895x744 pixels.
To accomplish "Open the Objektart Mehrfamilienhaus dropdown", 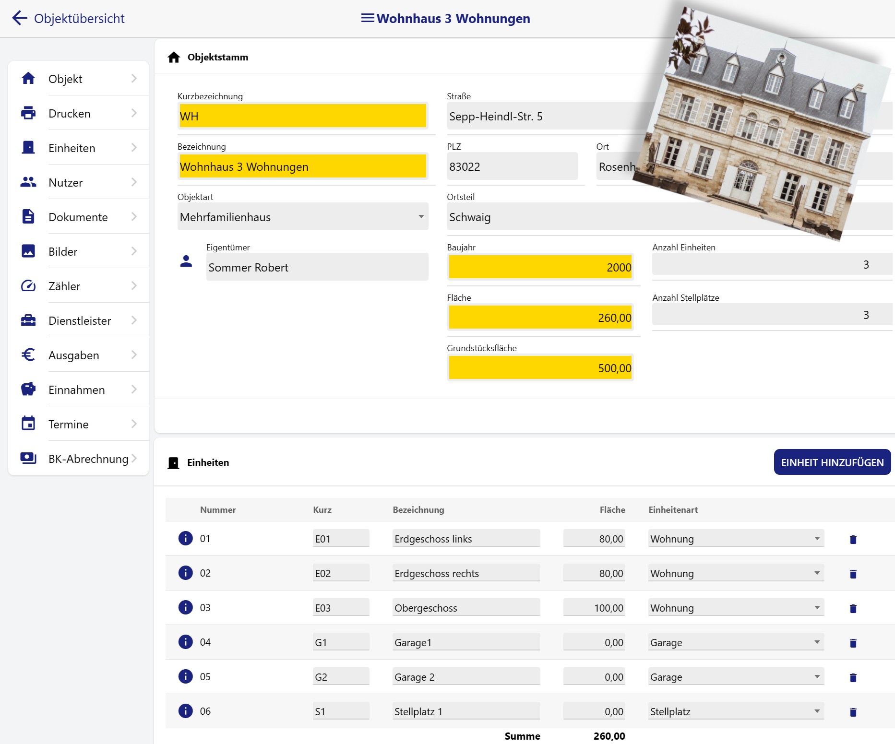I will point(303,217).
